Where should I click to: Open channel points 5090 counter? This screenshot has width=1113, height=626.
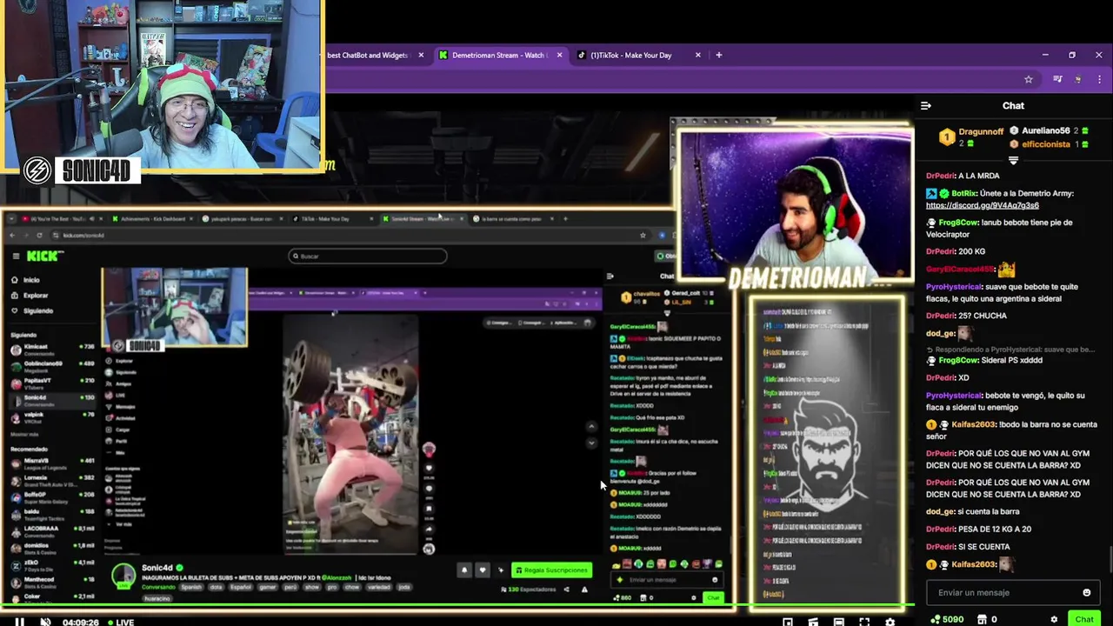[947, 620]
